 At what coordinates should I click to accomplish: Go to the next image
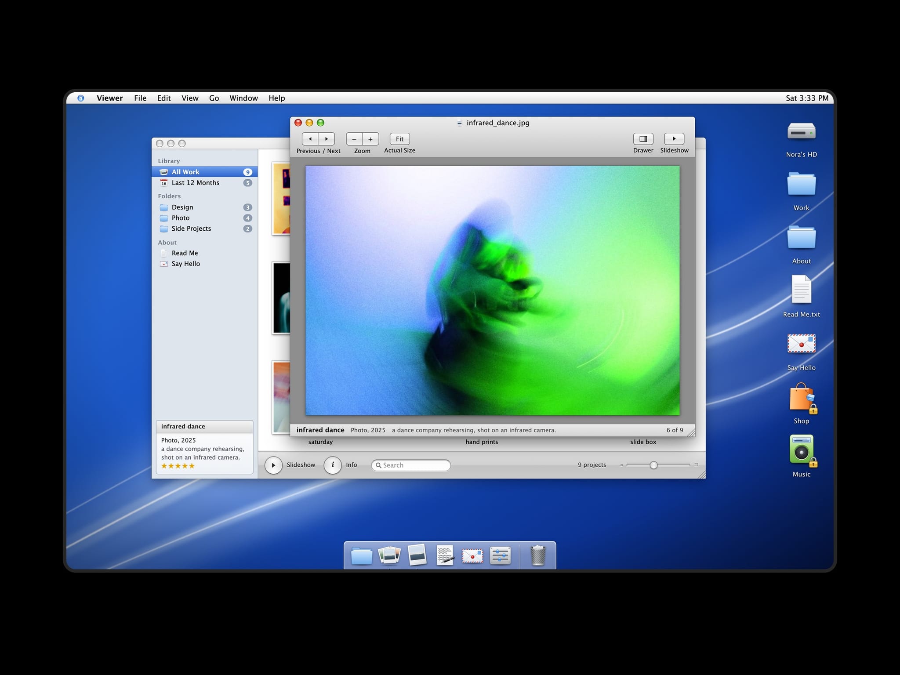327,139
